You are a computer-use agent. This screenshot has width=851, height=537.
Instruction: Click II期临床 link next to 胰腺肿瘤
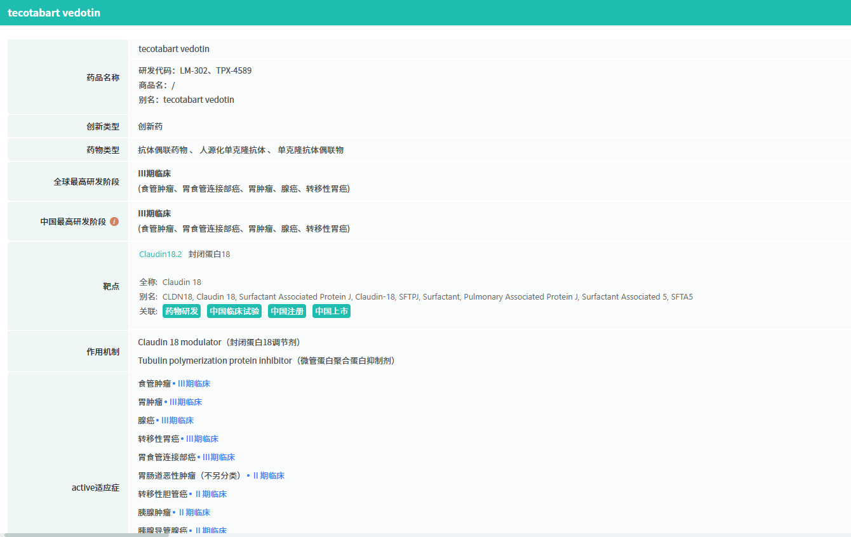tap(194, 513)
